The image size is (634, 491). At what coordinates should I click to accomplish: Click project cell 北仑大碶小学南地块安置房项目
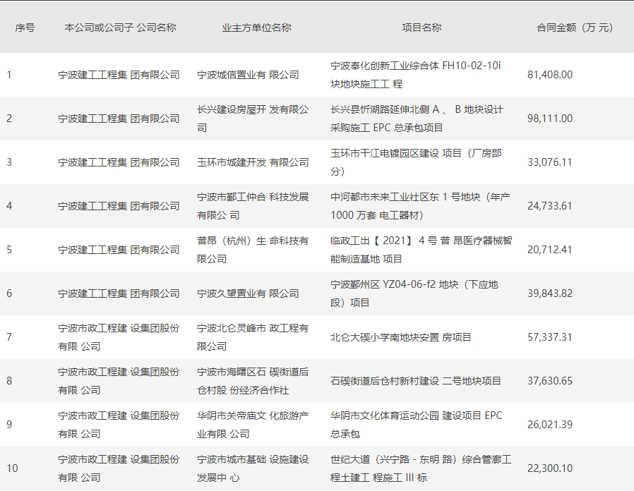401,337
